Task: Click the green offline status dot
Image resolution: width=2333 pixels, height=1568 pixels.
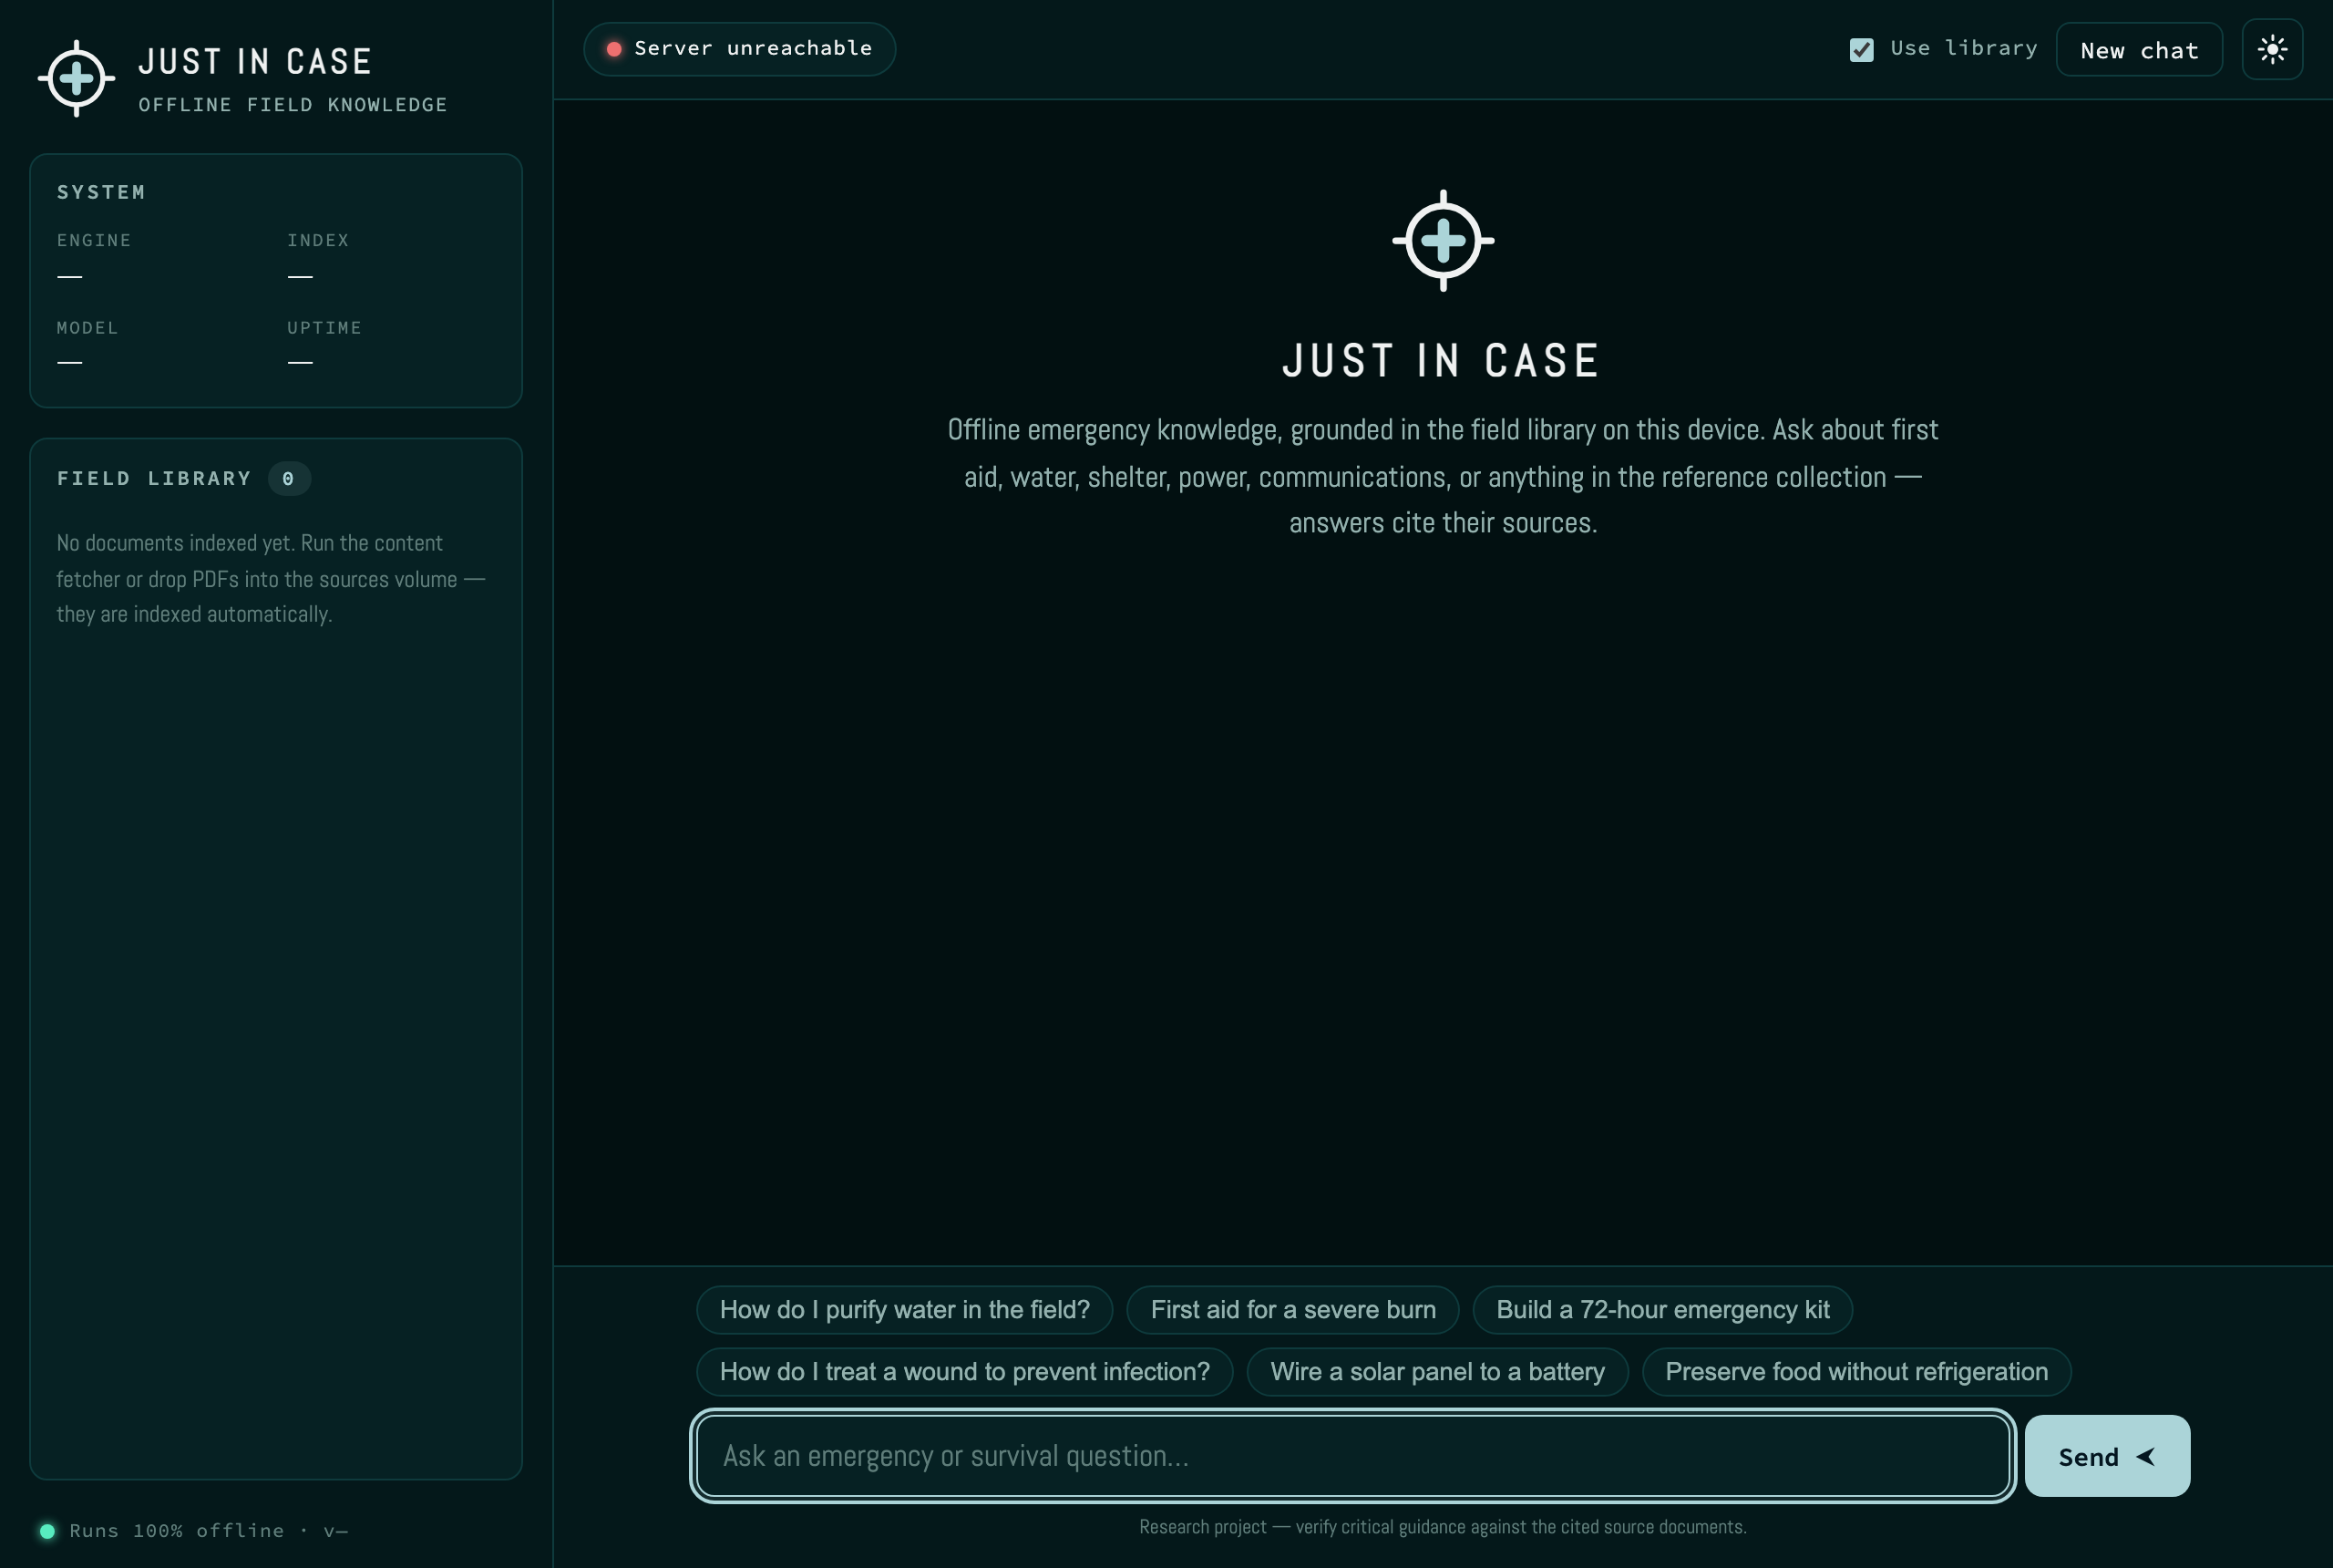Action: [47, 1530]
